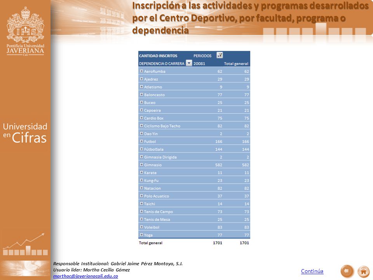
Task: Select the 20081 period column header
Action: click(199, 63)
